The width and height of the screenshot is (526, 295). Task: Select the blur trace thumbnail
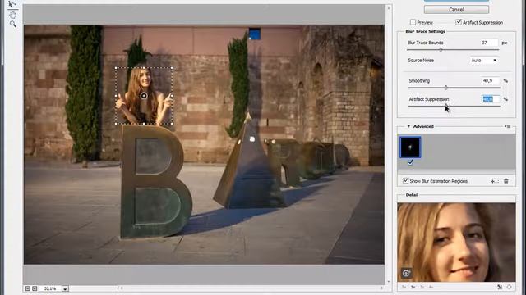tap(410, 147)
